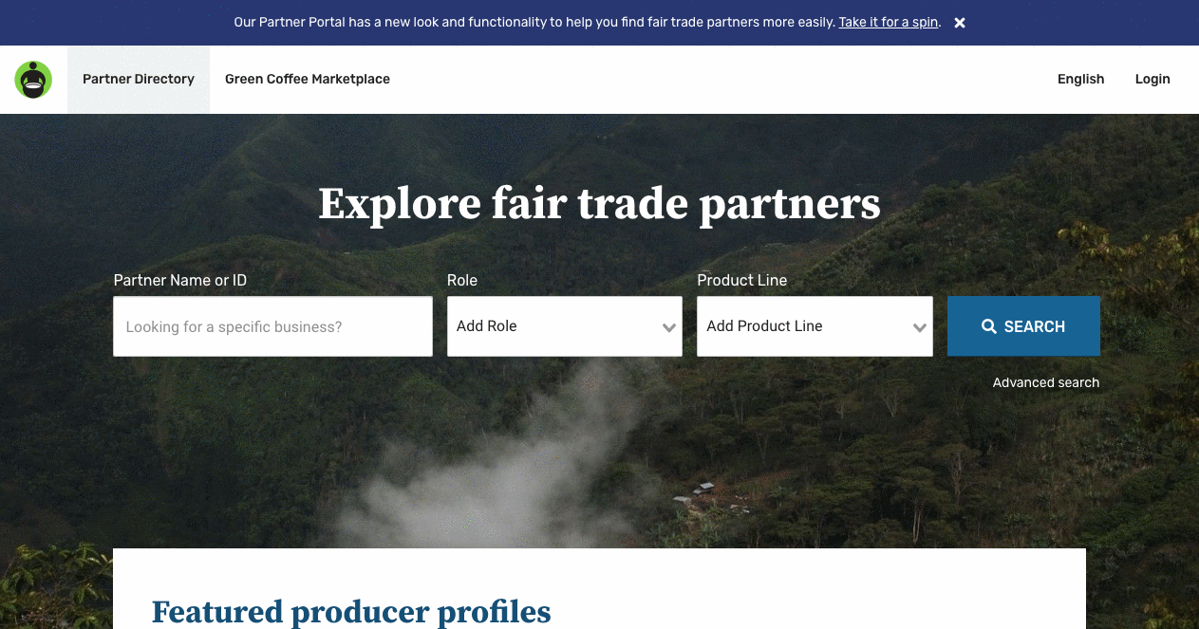Click the "Explore fair trade partners" heading
The image size is (1199, 629).
pyautogui.click(x=599, y=203)
